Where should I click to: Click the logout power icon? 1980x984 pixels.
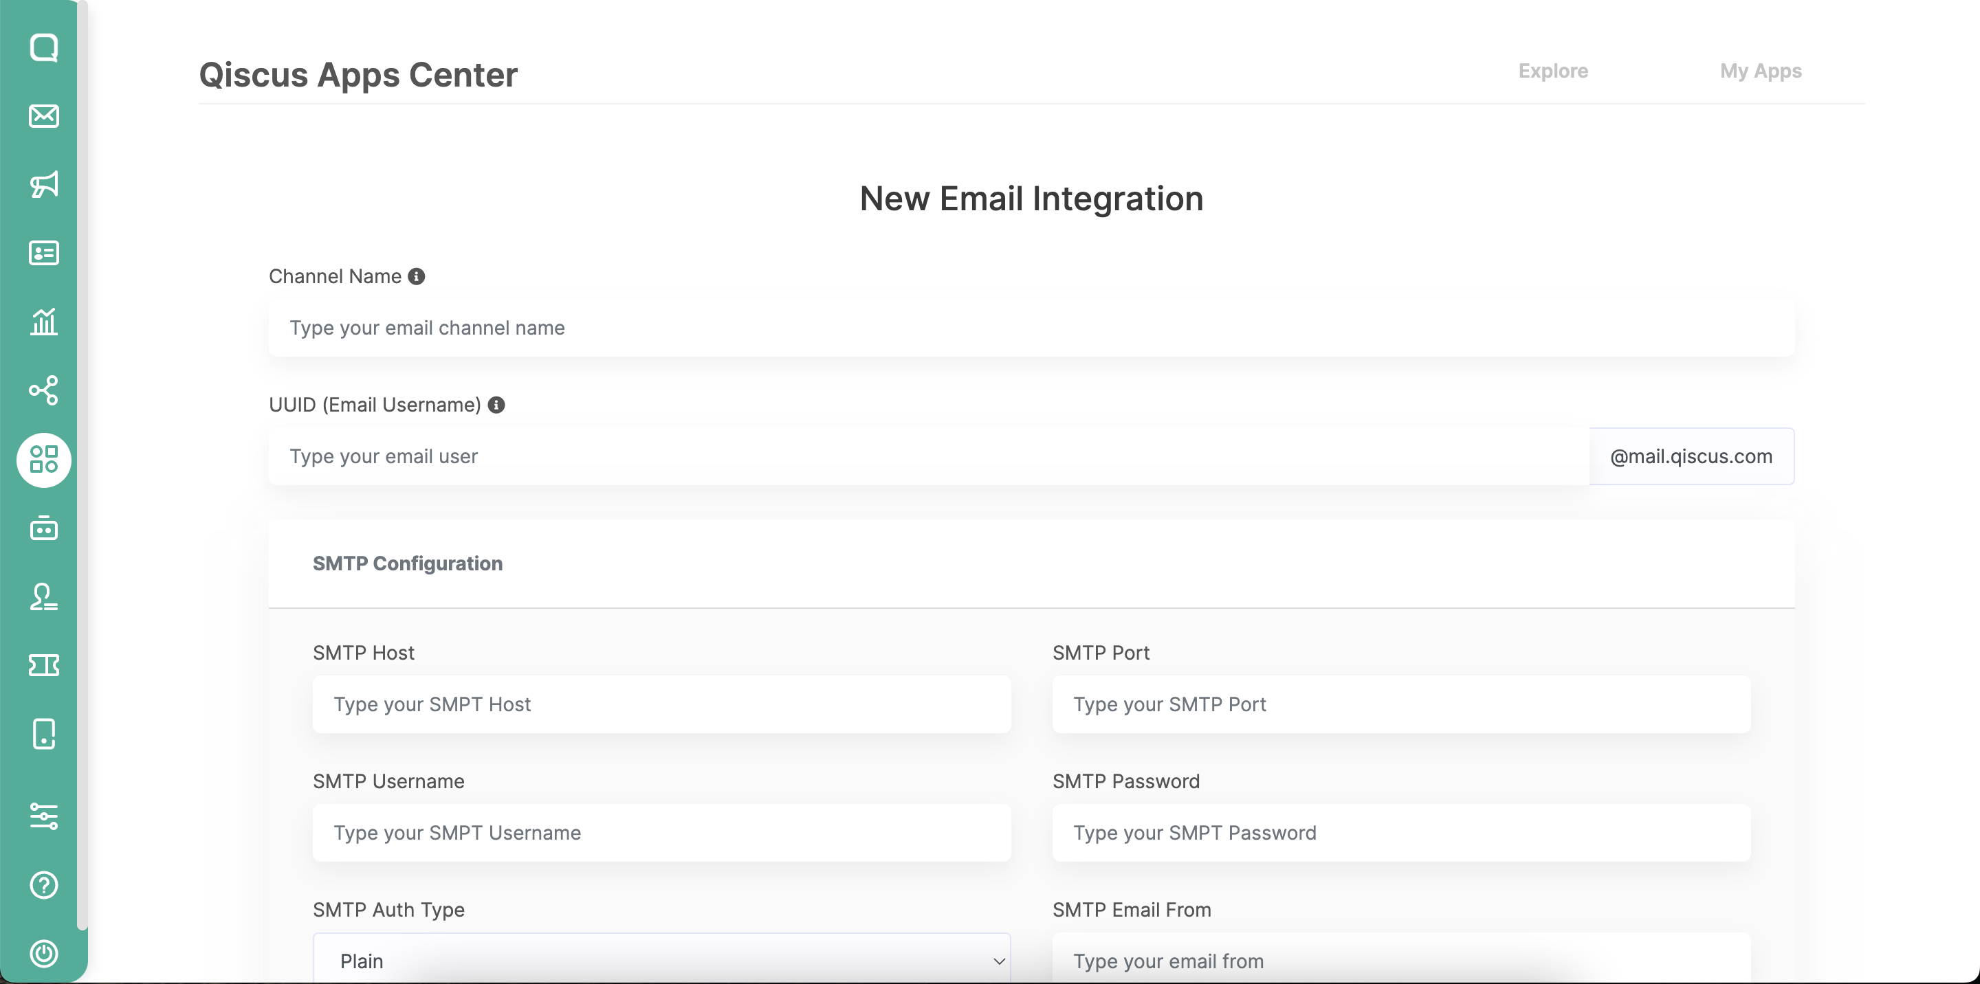point(44,953)
